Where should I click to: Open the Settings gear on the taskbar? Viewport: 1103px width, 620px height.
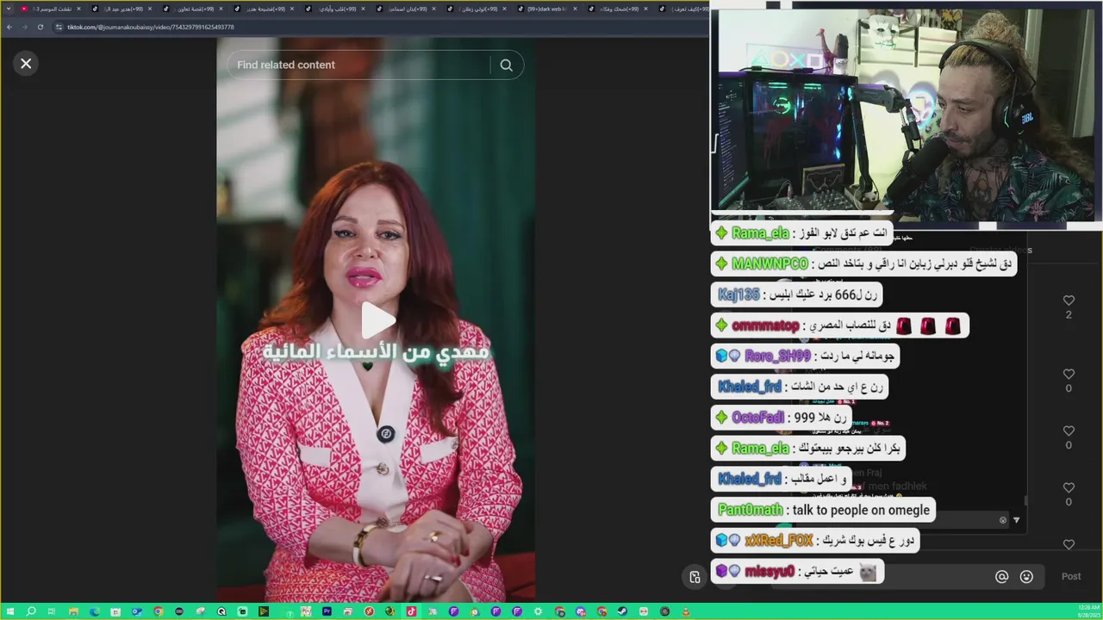pyautogui.click(x=539, y=611)
